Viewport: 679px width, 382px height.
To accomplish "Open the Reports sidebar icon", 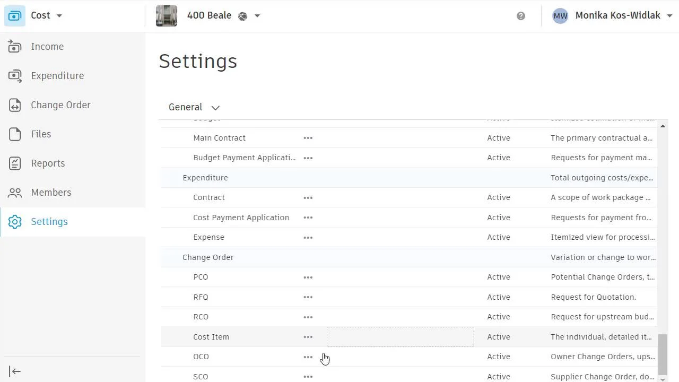I will [15, 163].
